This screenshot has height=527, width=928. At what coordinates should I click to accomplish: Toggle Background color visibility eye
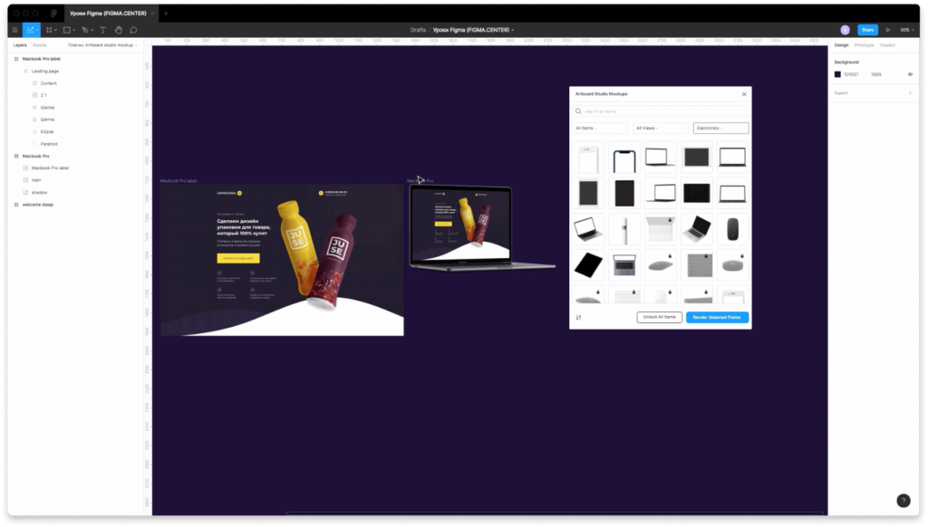(910, 74)
